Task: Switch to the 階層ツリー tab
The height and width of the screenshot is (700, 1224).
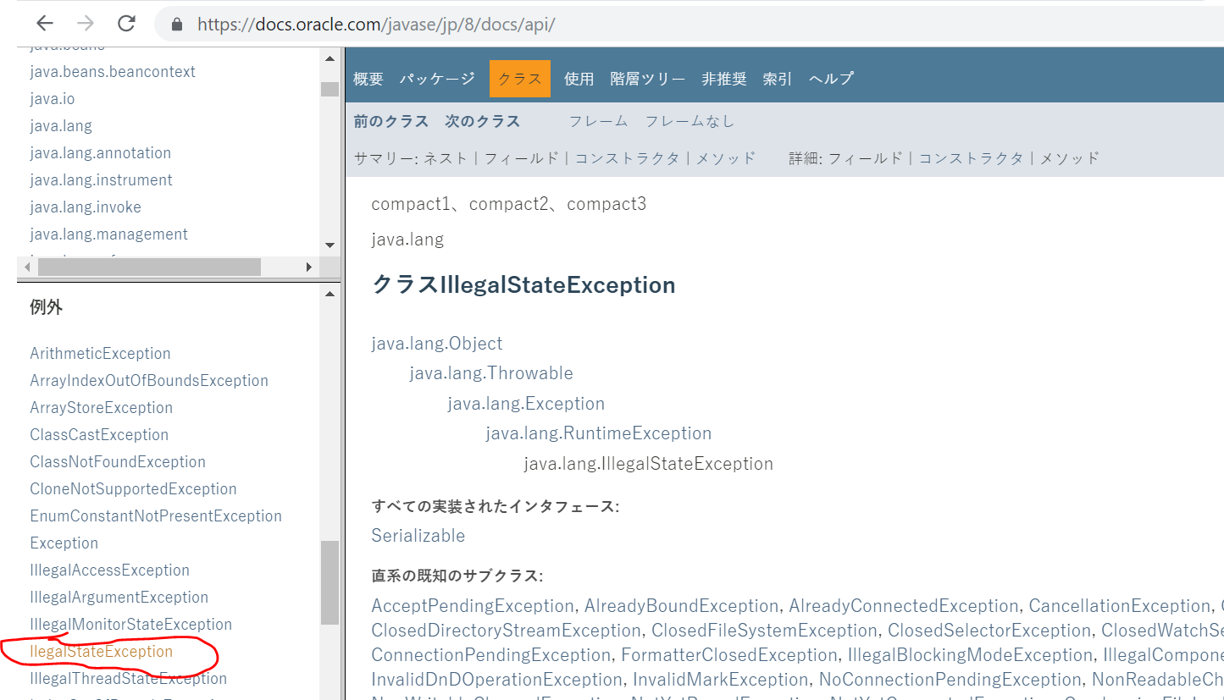Action: click(648, 79)
